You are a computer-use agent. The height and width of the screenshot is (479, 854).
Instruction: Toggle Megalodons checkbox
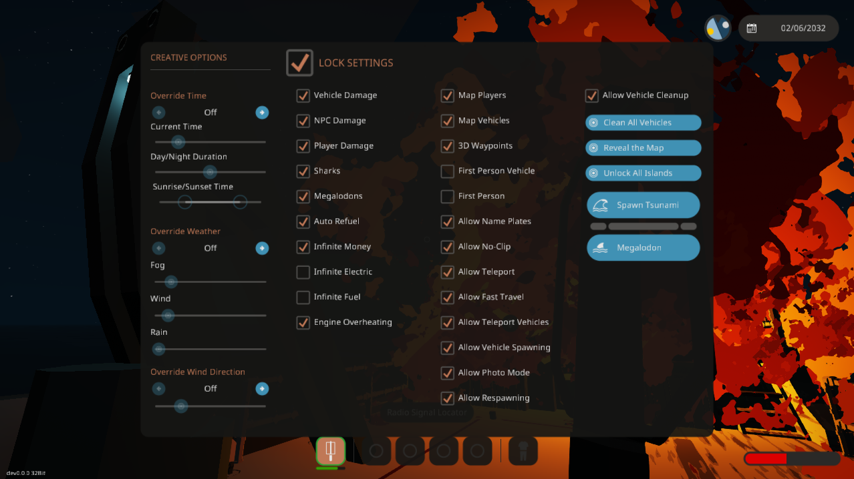303,196
